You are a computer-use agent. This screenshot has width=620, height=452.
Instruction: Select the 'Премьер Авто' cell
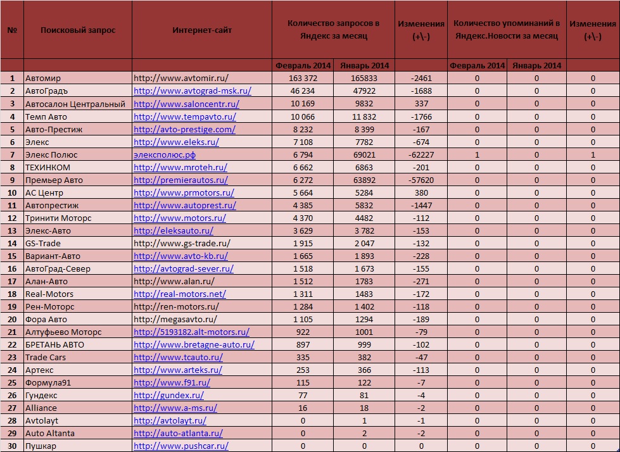pyautogui.click(x=78, y=180)
